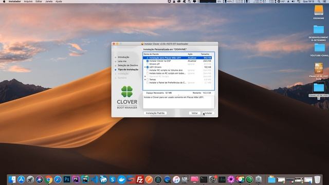Click the Nome do Pacote column header
This screenshot has height=185, width=329.
coord(151,54)
